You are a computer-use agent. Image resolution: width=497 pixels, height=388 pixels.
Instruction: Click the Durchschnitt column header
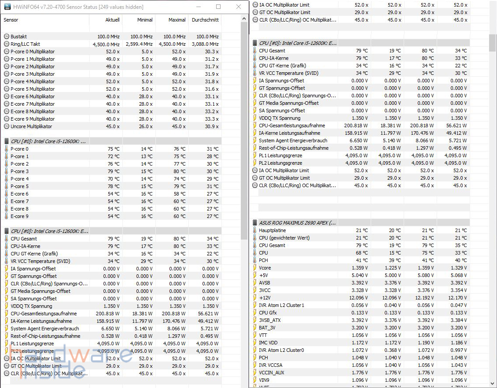coord(205,20)
